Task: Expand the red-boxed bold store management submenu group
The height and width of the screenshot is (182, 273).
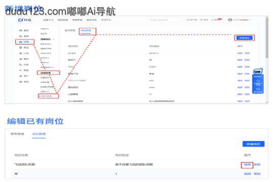Action: coord(48,73)
